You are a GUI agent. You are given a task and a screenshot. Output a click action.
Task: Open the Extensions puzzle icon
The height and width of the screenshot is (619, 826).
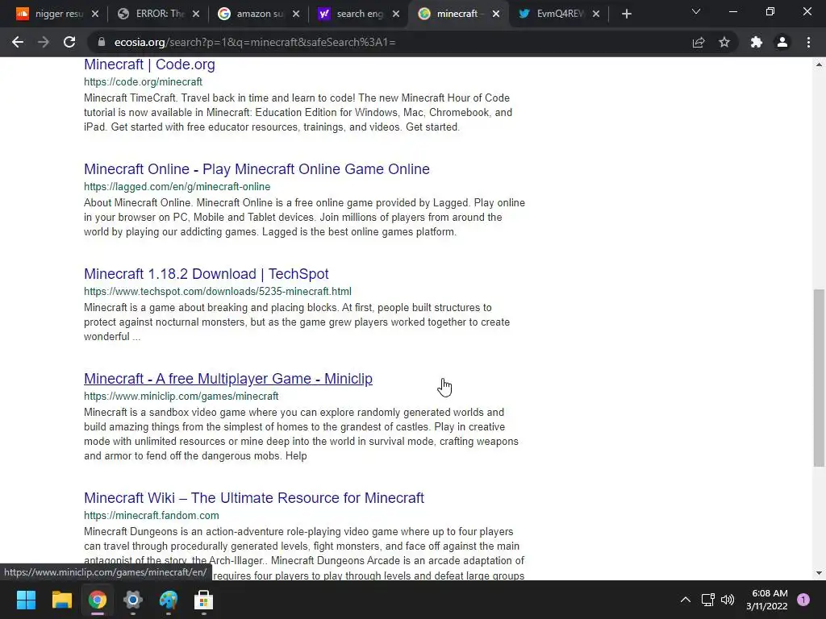point(757,42)
